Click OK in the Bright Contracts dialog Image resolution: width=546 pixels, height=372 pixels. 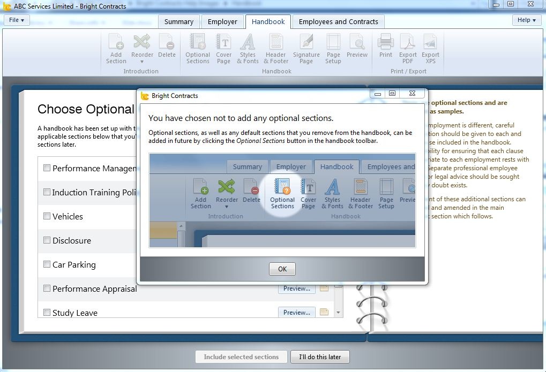tap(282, 269)
